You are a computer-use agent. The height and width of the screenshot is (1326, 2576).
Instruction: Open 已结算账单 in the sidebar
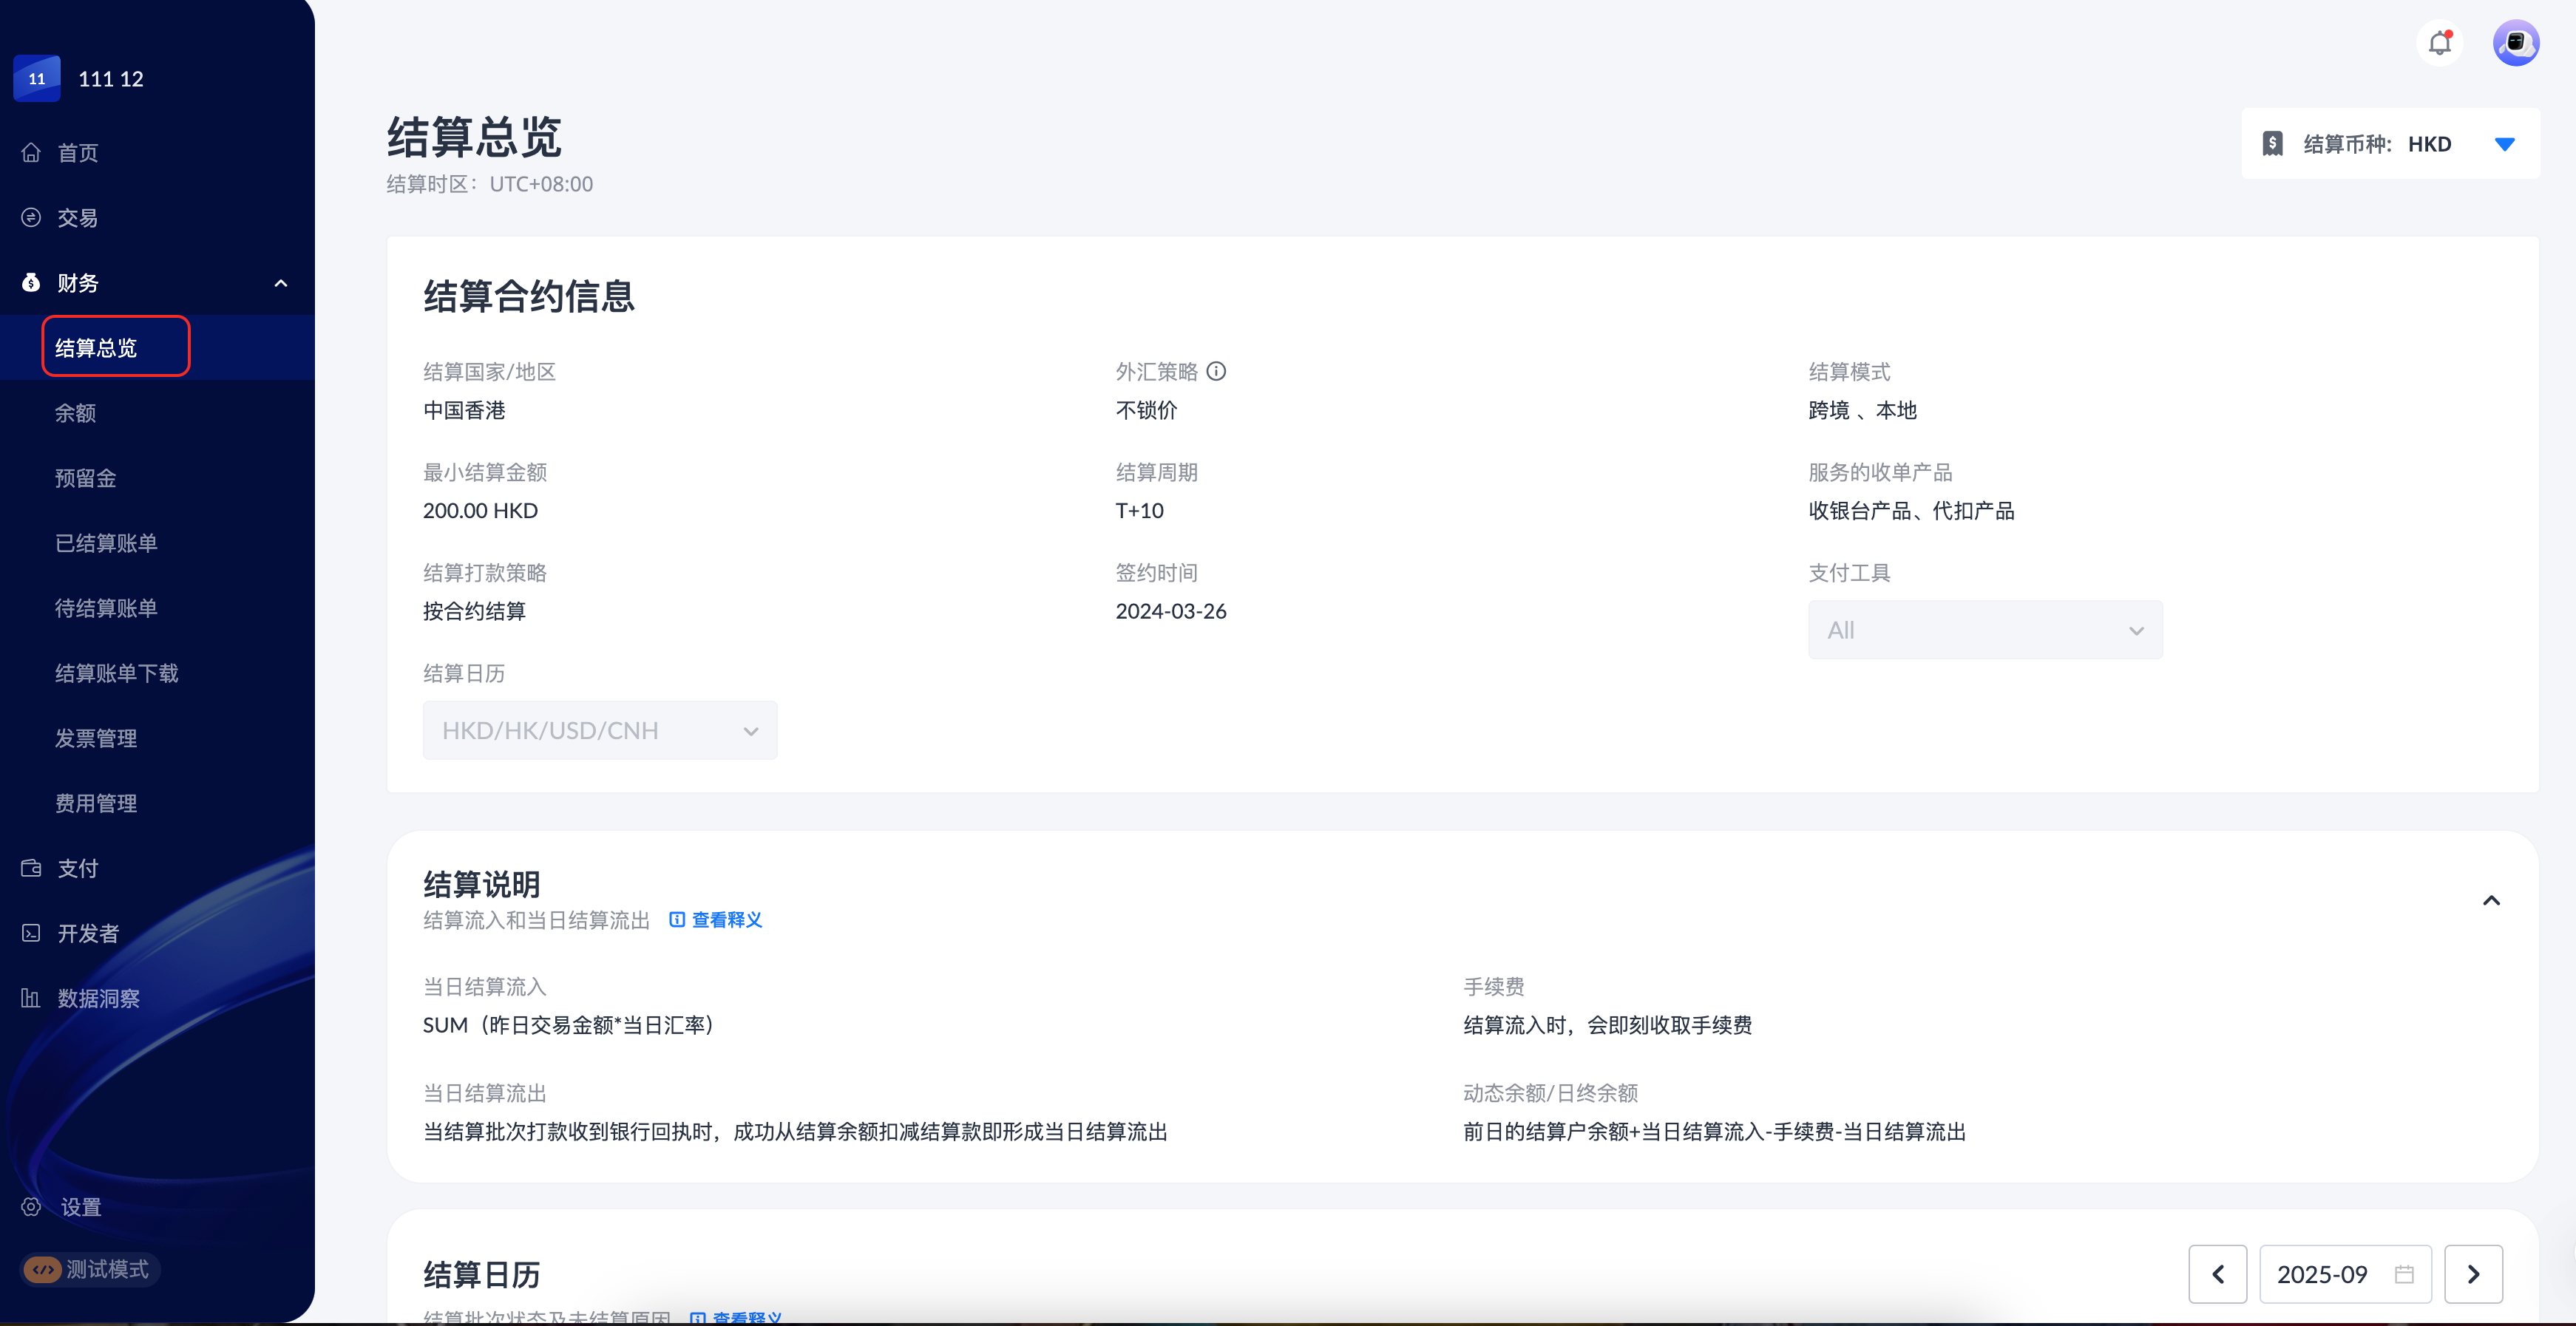(106, 543)
